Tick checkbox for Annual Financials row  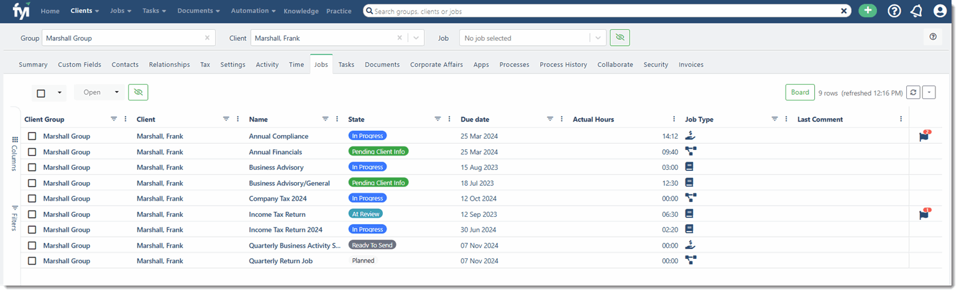point(32,152)
